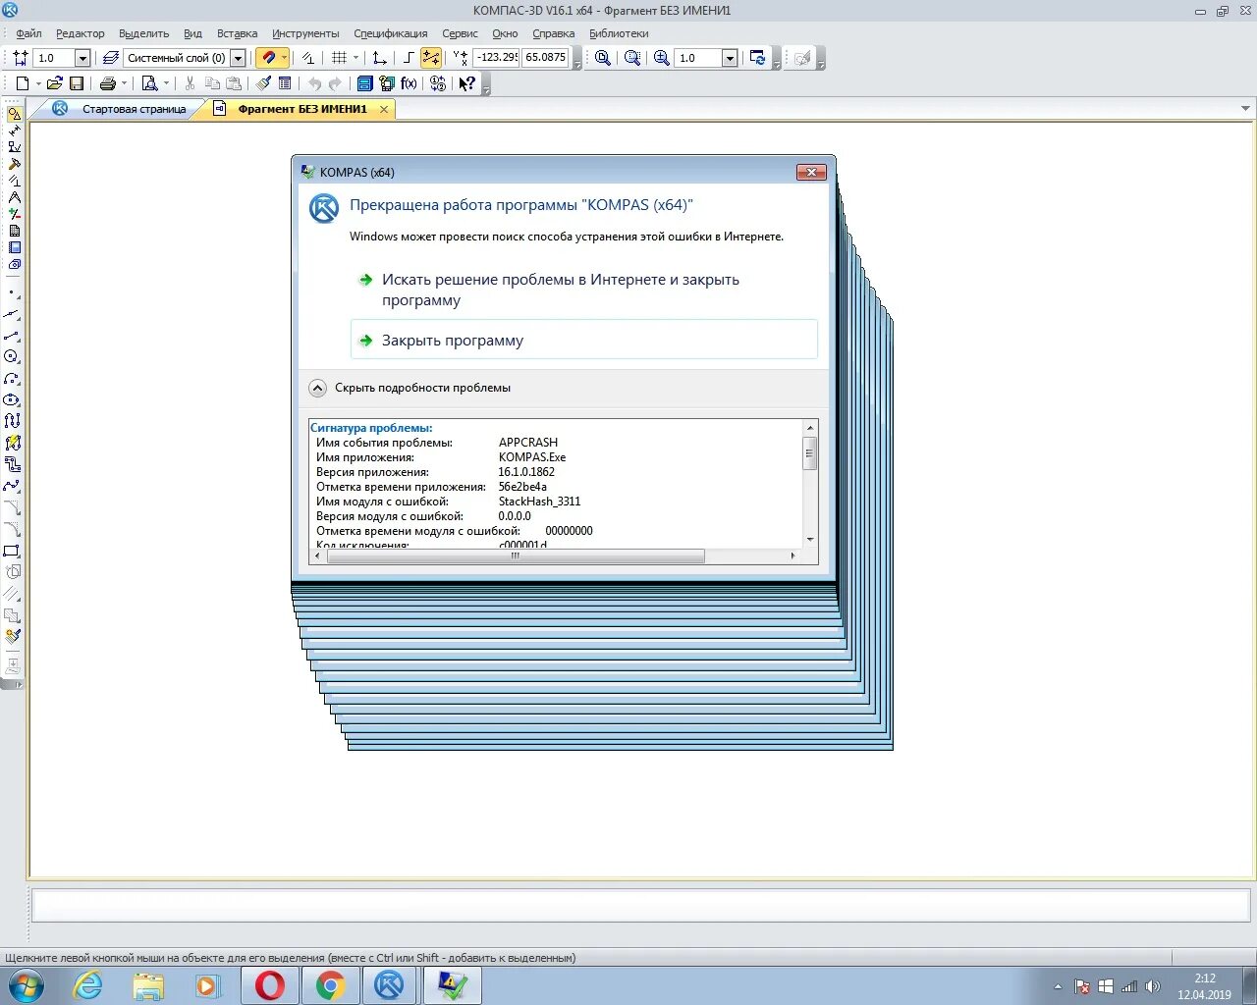Open the Windows Start button

26,985
